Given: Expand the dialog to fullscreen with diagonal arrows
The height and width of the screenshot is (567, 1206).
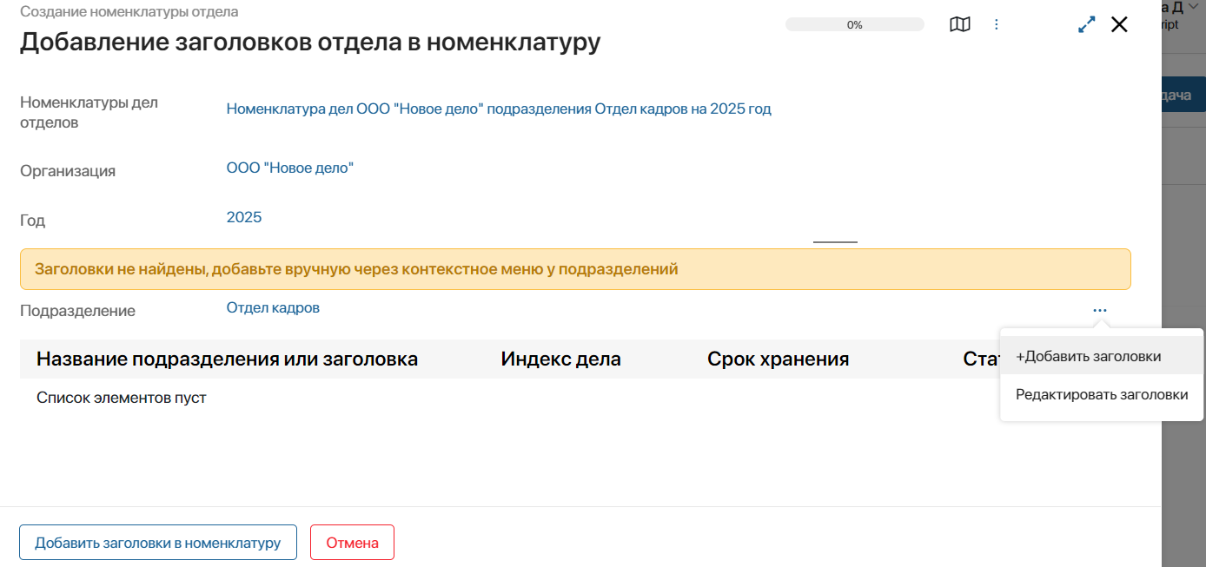Looking at the screenshot, I should click(1086, 24).
